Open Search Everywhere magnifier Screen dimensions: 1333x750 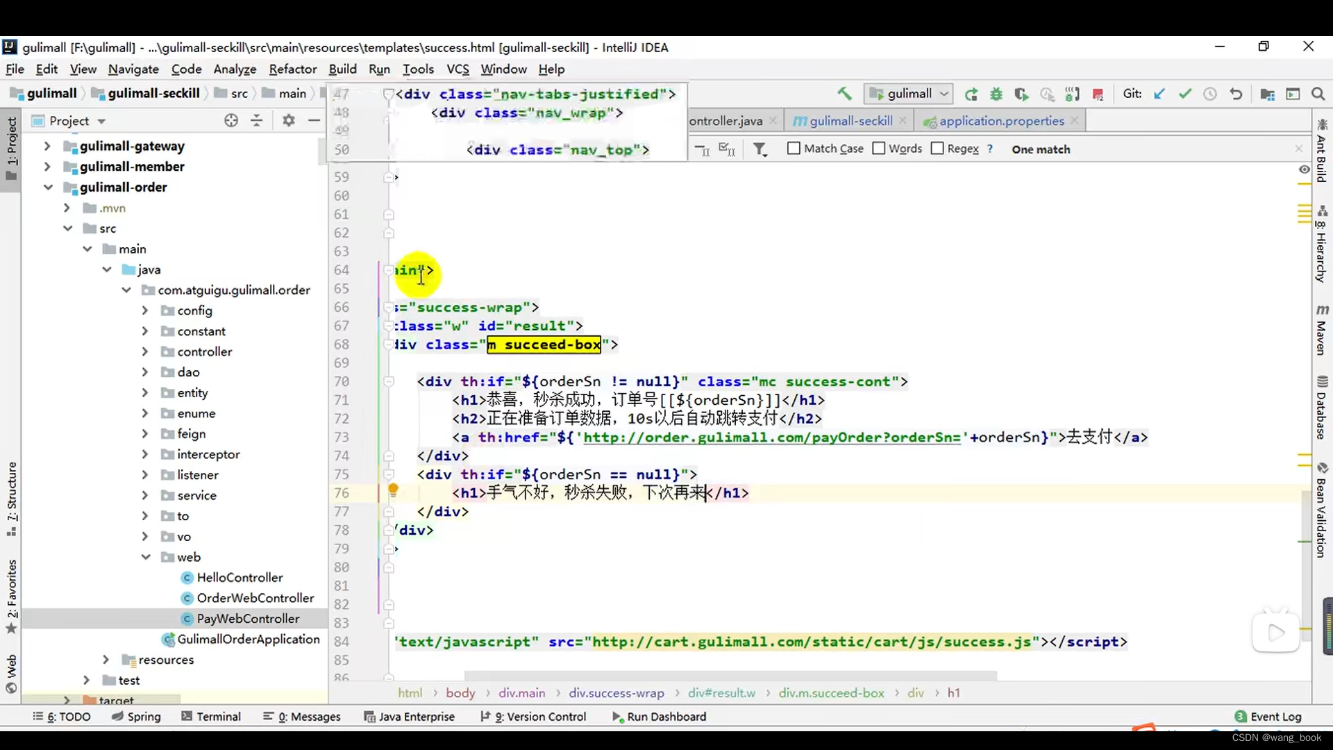(1318, 94)
